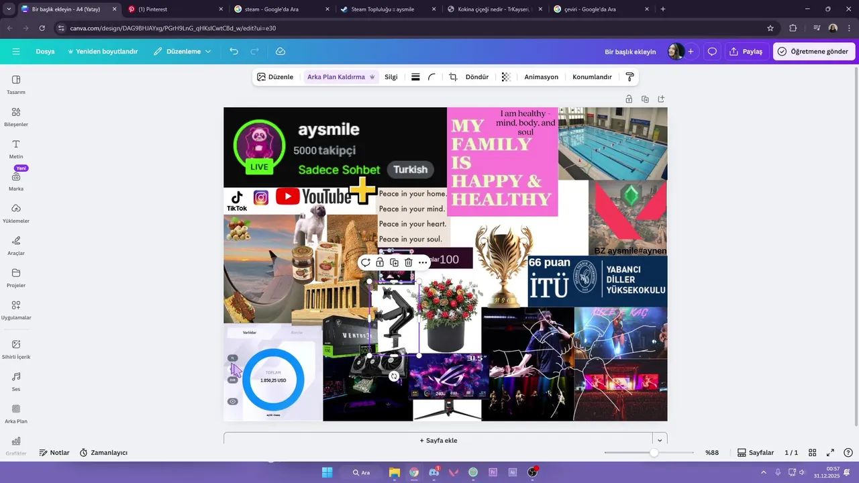This screenshot has width=859, height=483.
Task: Add new page icon above canvas
Action: point(661,99)
